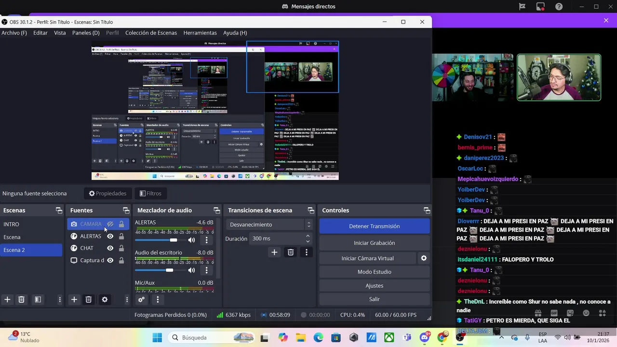
Task: Hide the CHAT source
Action: [x=110, y=248]
